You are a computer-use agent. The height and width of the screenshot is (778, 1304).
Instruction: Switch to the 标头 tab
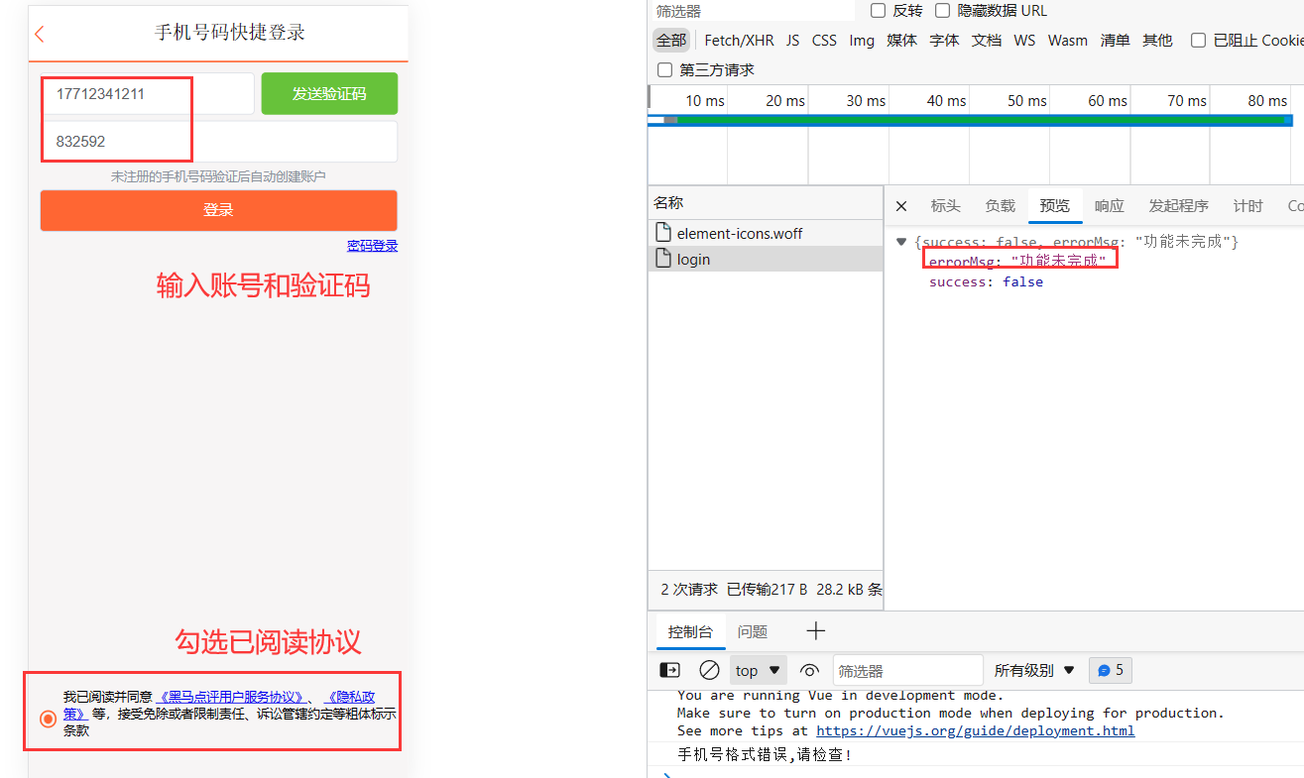pos(945,206)
